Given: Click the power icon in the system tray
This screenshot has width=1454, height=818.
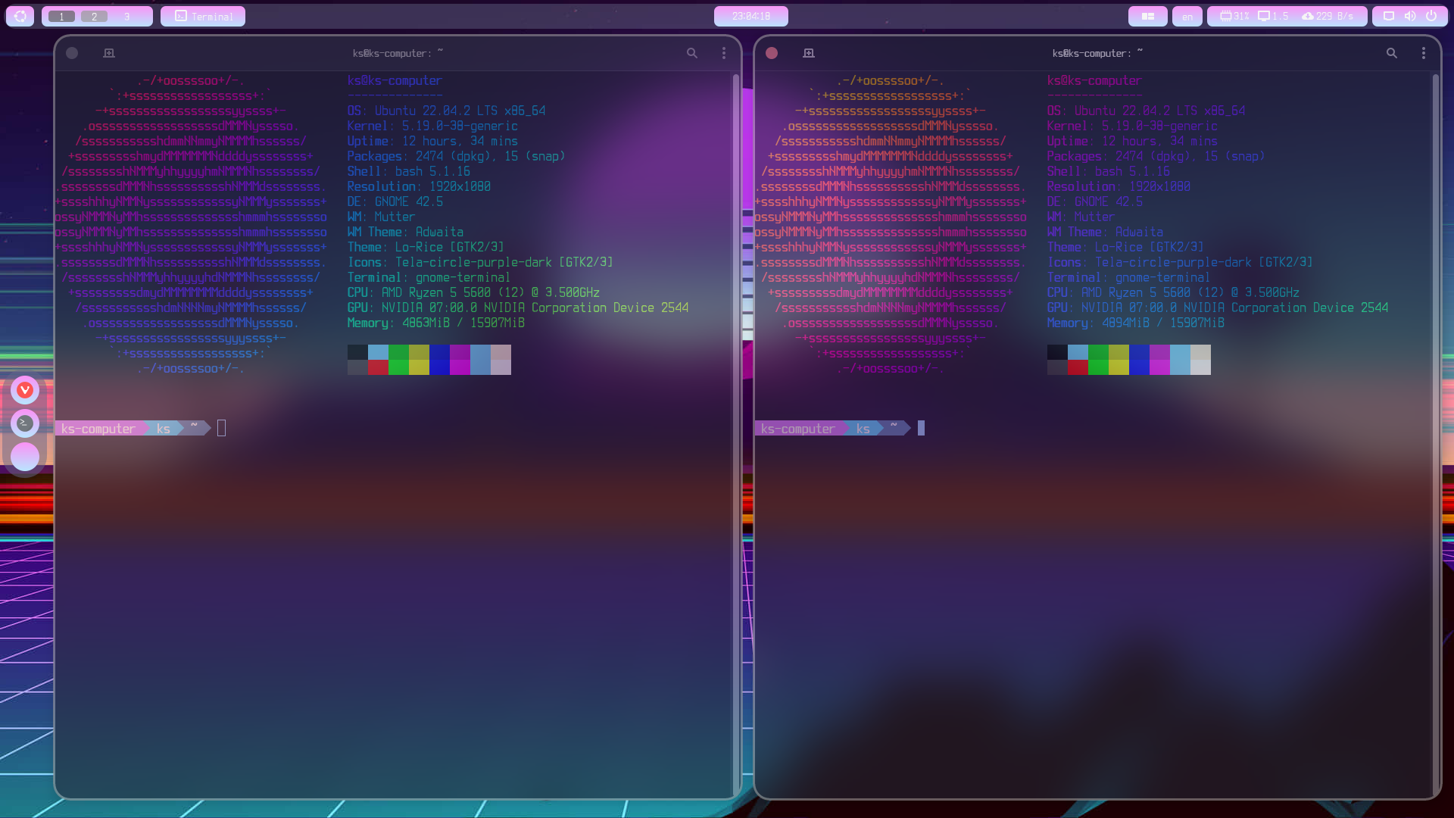Looking at the screenshot, I should pos(1433,16).
